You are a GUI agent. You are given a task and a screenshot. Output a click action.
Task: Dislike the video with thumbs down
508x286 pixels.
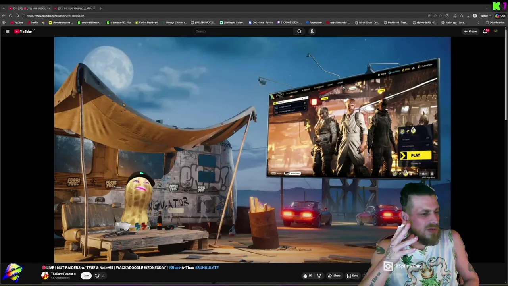[x=319, y=276]
